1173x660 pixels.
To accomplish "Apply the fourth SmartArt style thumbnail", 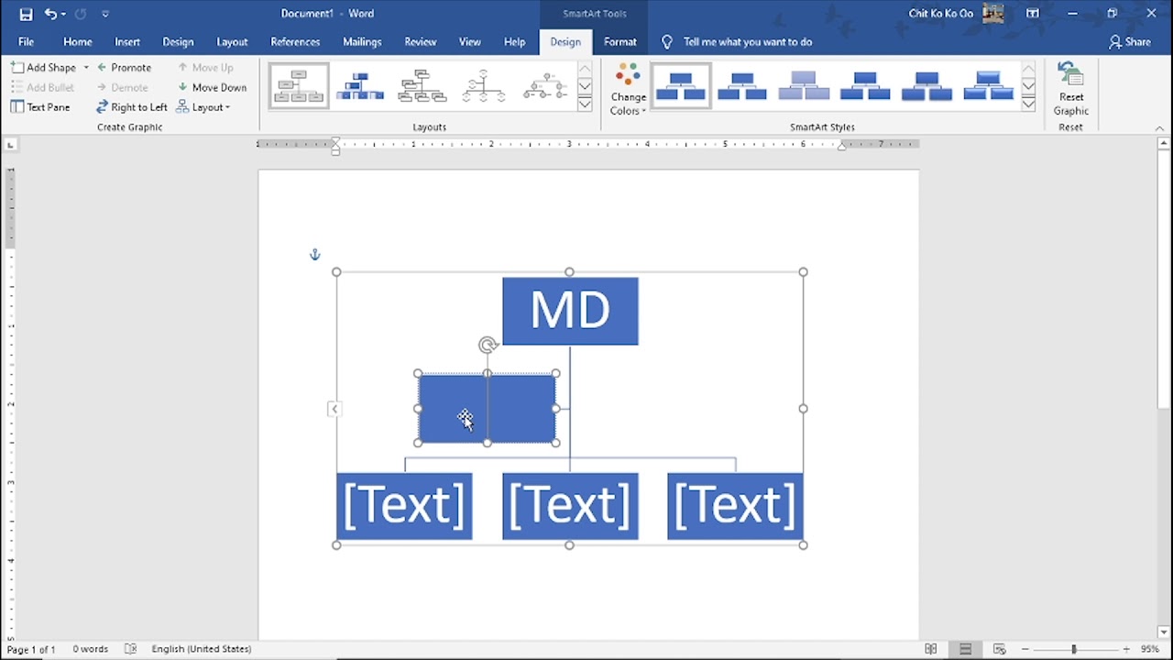I will 865,87.
